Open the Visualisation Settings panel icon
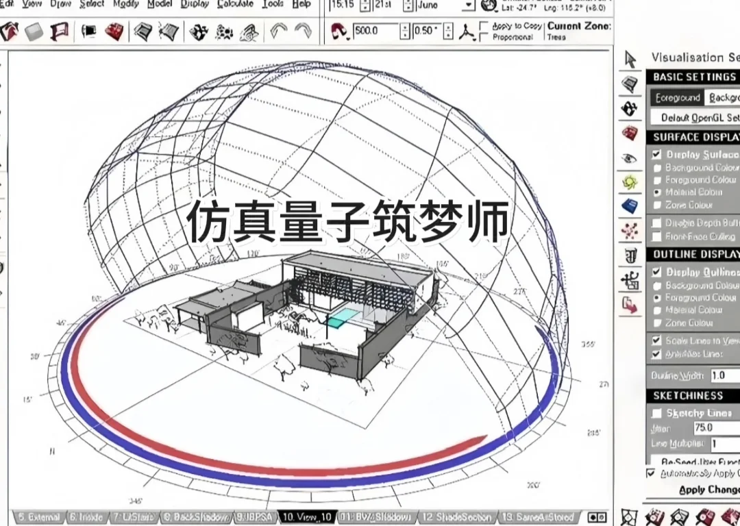This screenshot has width=740, height=526. (628, 158)
